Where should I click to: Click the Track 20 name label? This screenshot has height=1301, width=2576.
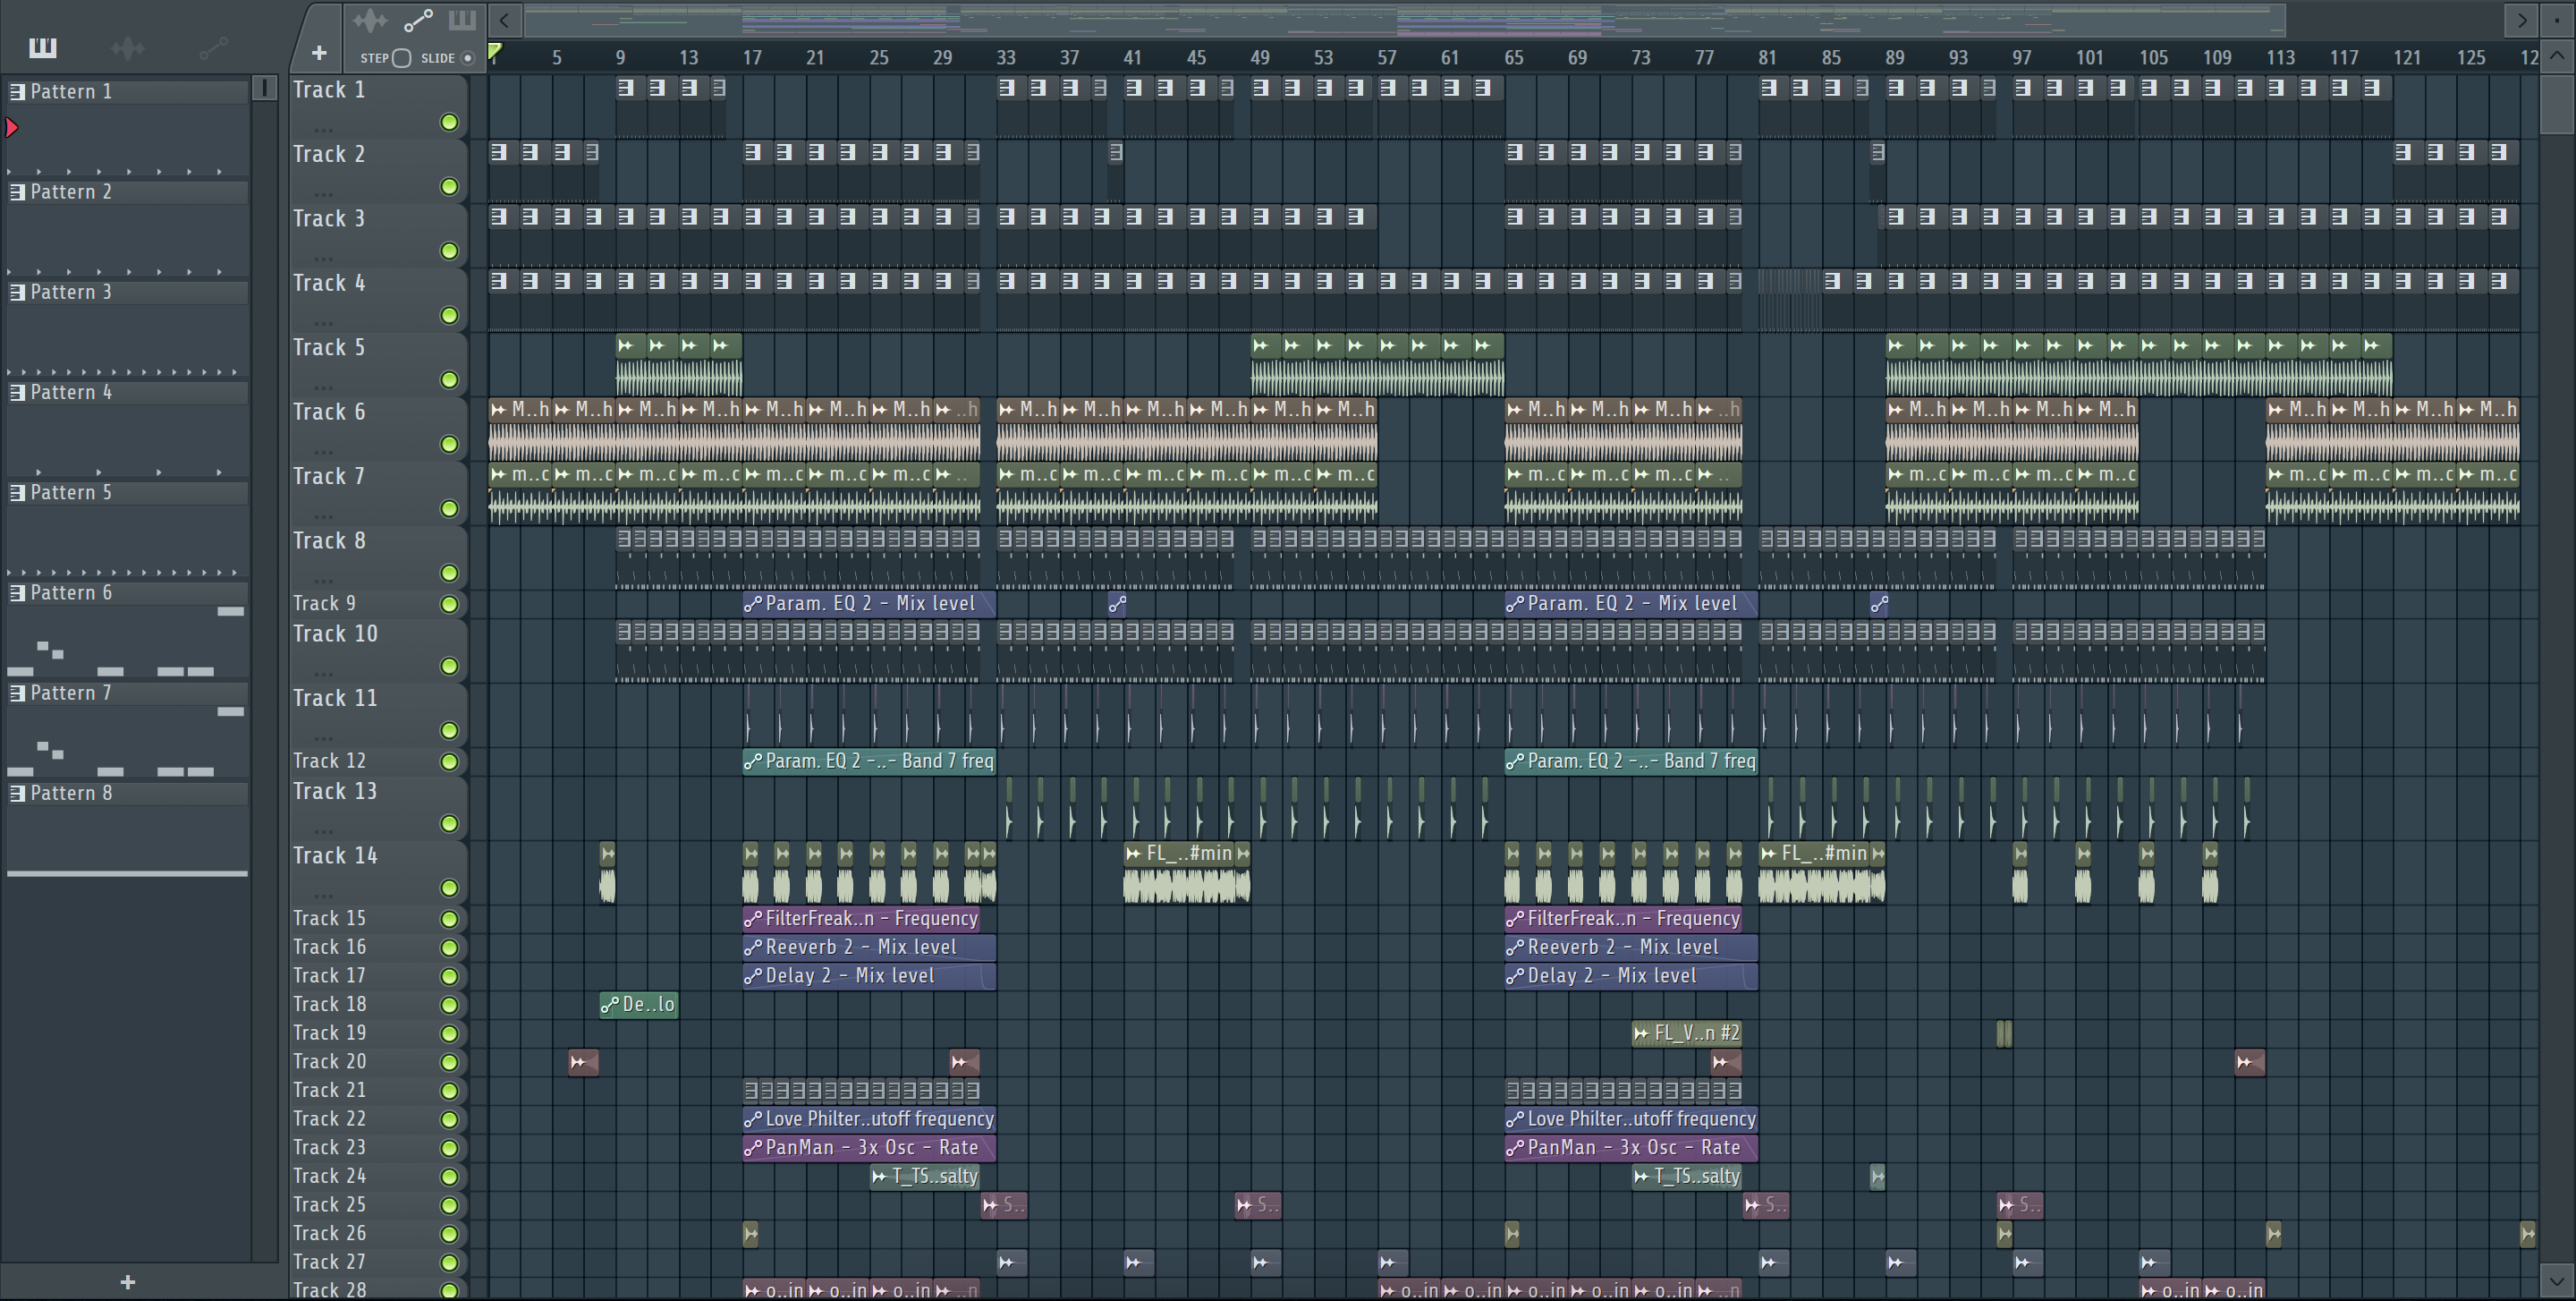click(x=329, y=1061)
